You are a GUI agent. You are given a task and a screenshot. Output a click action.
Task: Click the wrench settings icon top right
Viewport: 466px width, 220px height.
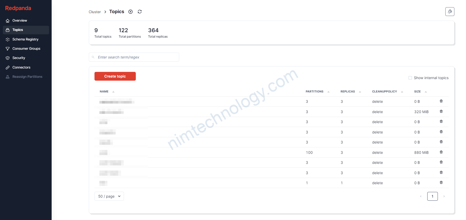pos(449,12)
